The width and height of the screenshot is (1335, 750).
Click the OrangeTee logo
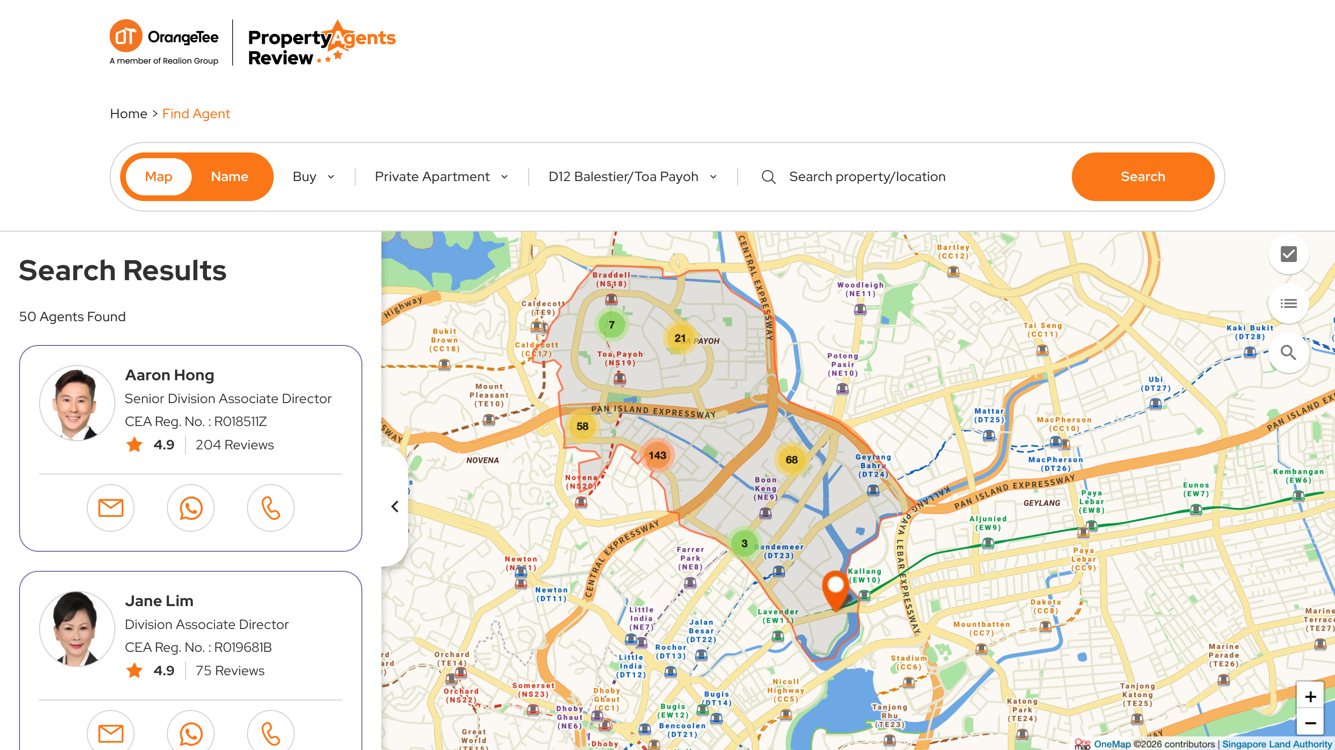point(164,42)
